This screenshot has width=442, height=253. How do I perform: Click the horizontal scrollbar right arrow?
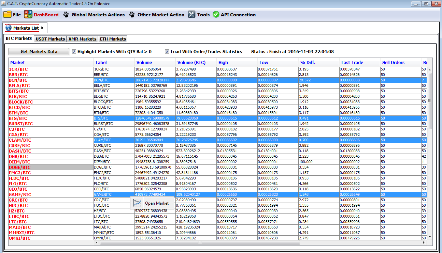click(x=424, y=242)
